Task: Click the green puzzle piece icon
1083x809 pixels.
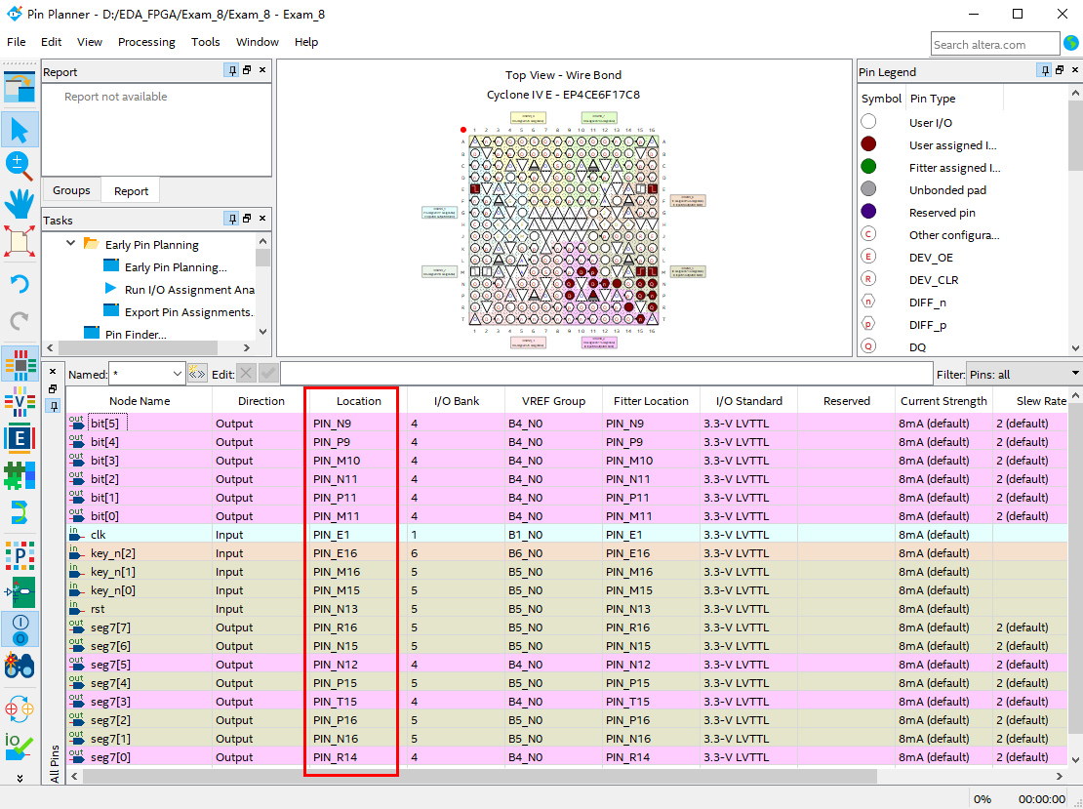Action: click(x=20, y=475)
